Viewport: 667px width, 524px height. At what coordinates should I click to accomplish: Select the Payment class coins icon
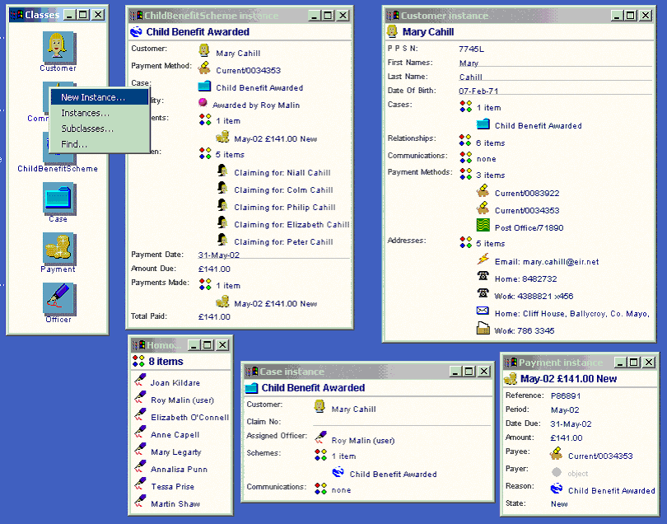pos(58,249)
